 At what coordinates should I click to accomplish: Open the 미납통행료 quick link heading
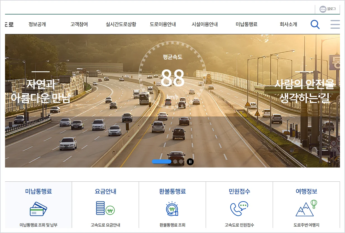click(x=39, y=191)
